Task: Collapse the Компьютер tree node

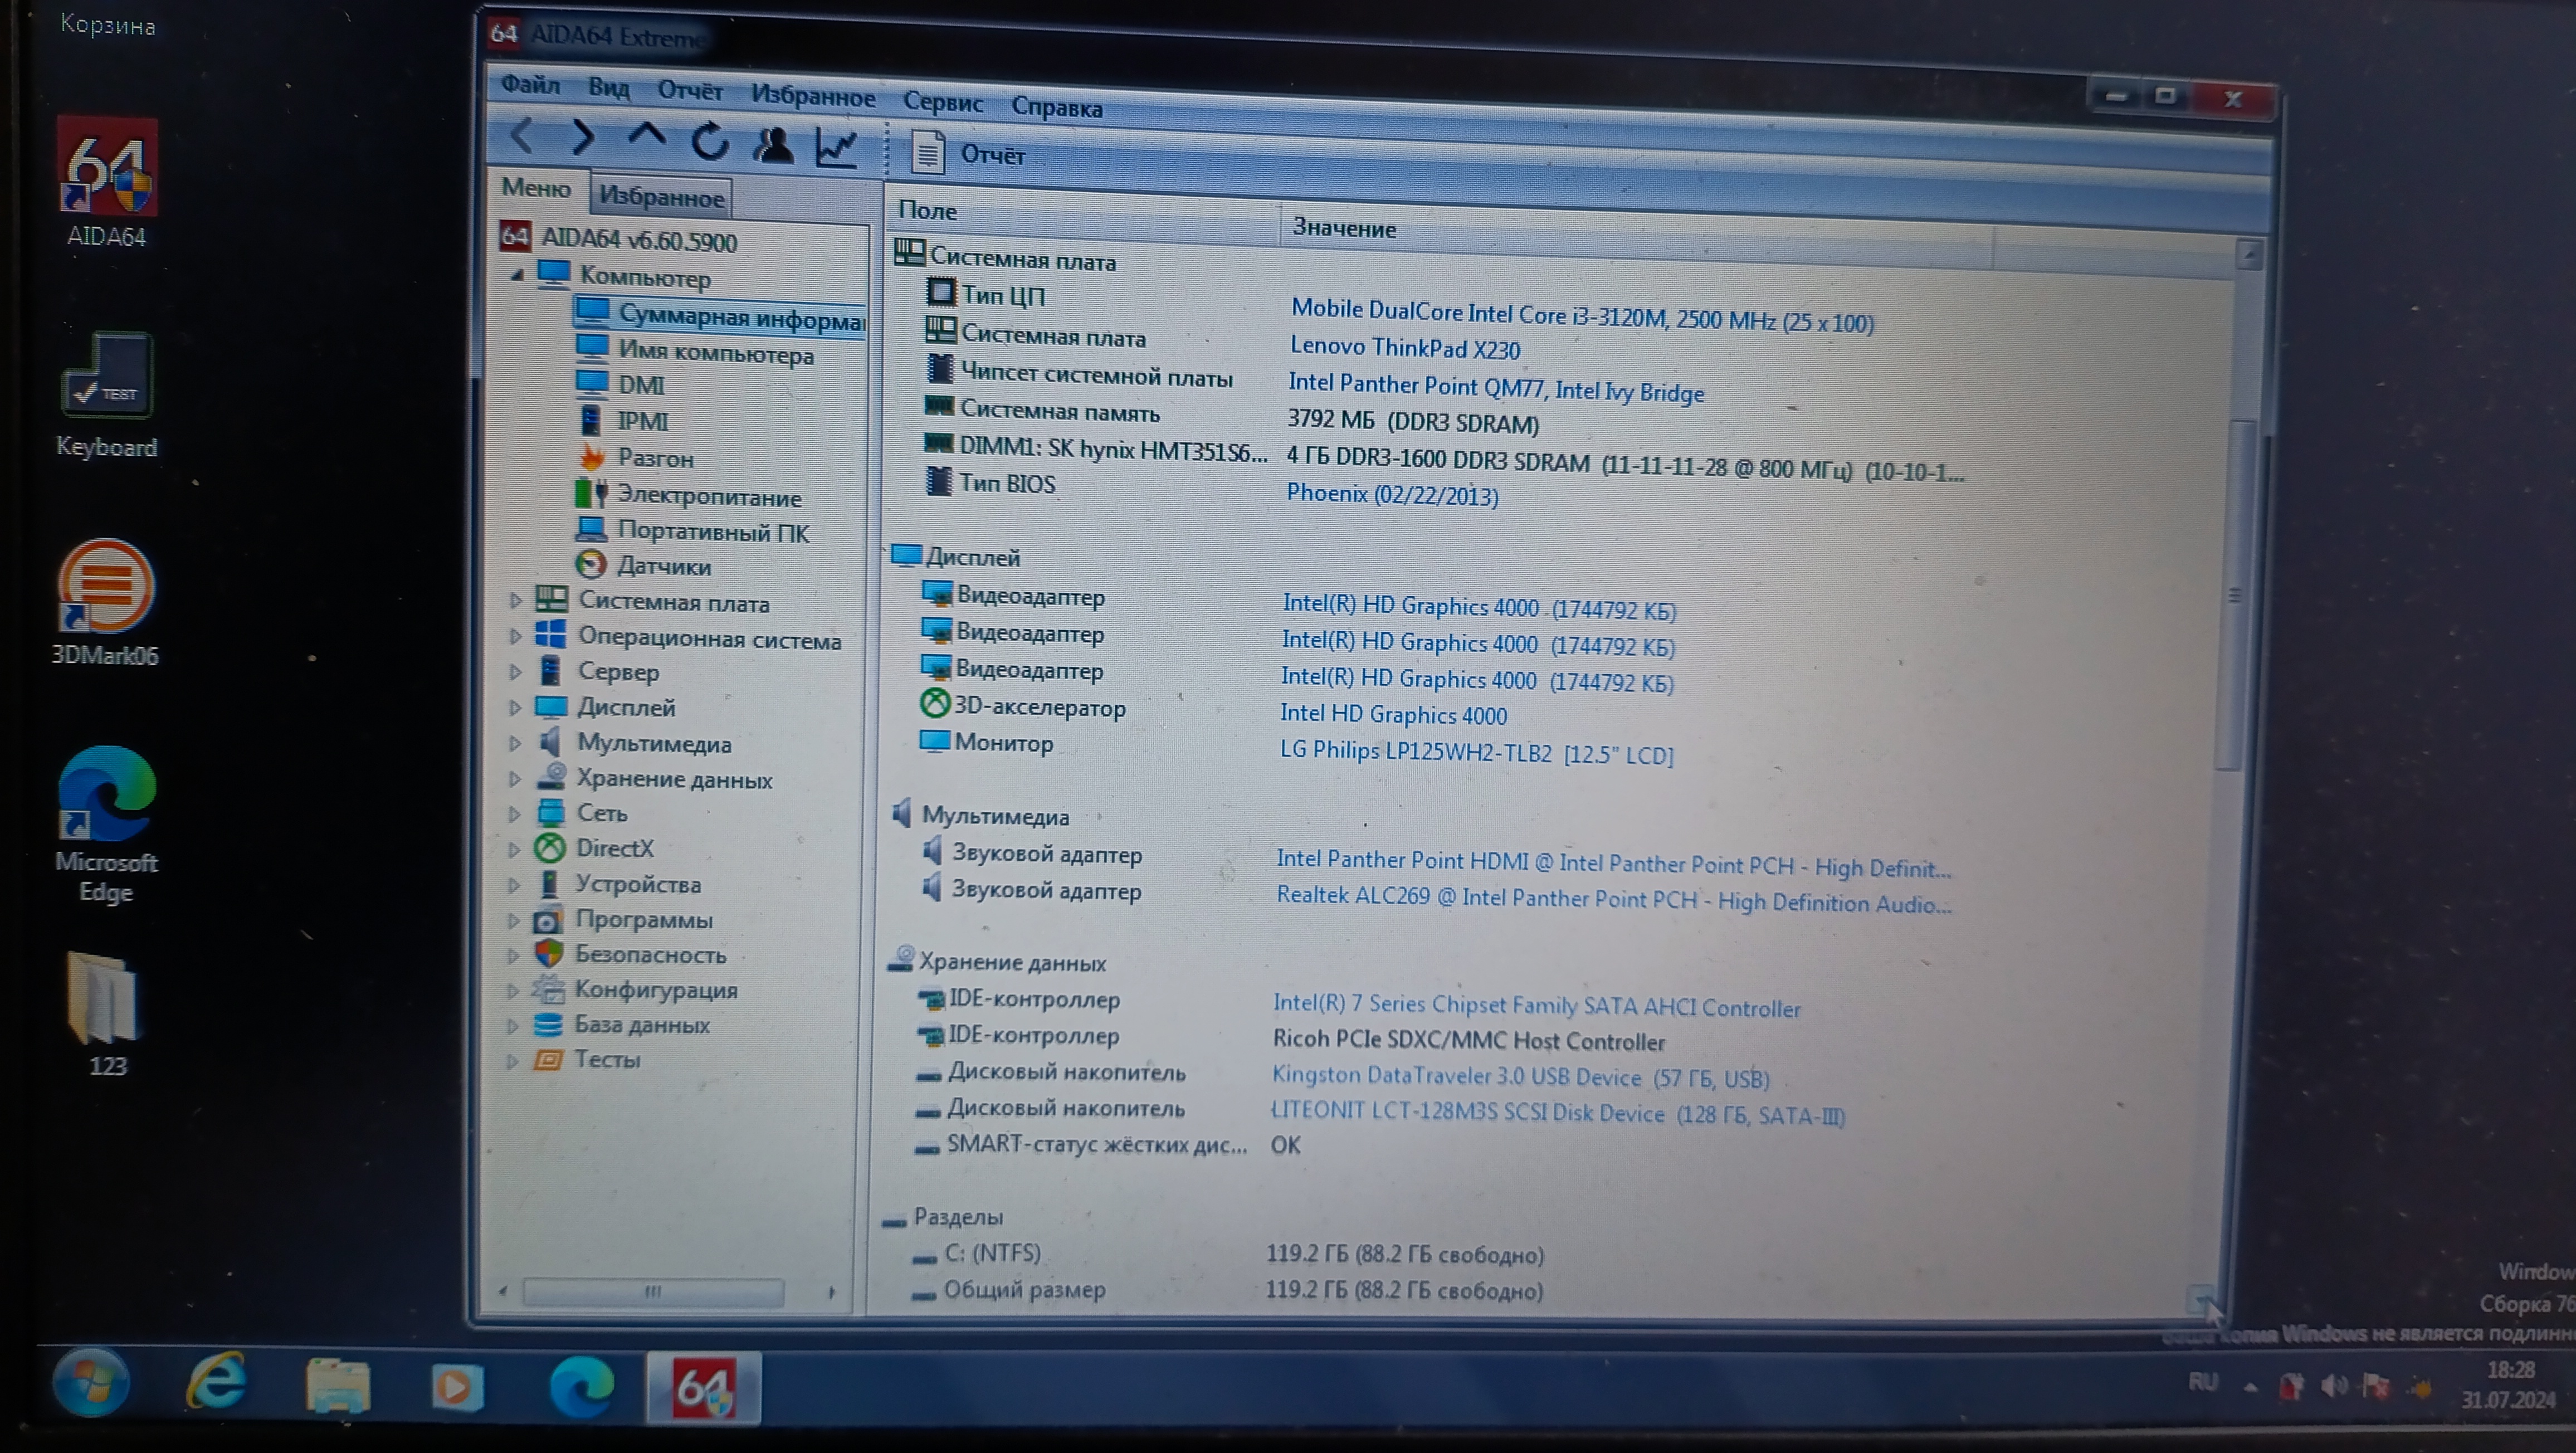Action: tap(516, 274)
